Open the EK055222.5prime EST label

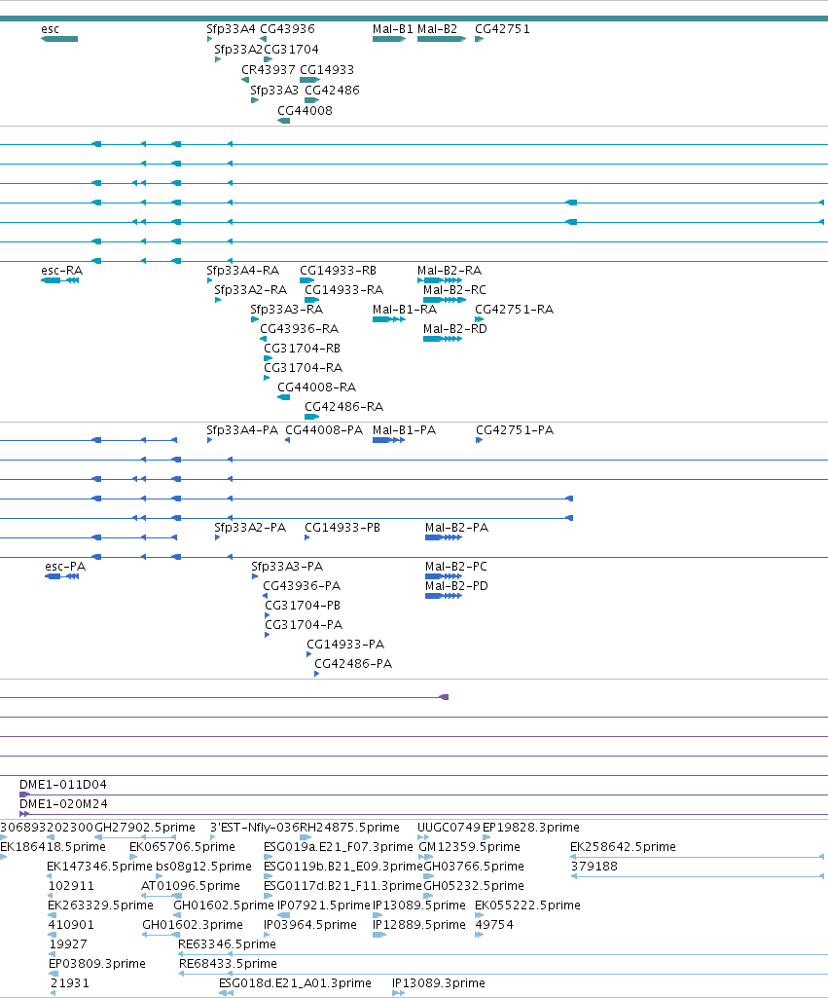(527, 906)
